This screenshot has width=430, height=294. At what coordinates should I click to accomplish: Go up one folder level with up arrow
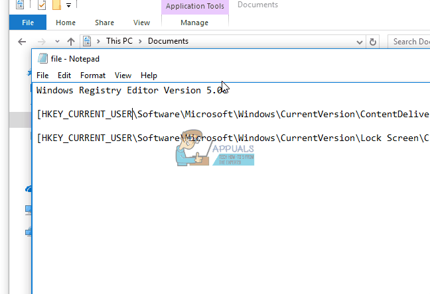coord(71,42)
